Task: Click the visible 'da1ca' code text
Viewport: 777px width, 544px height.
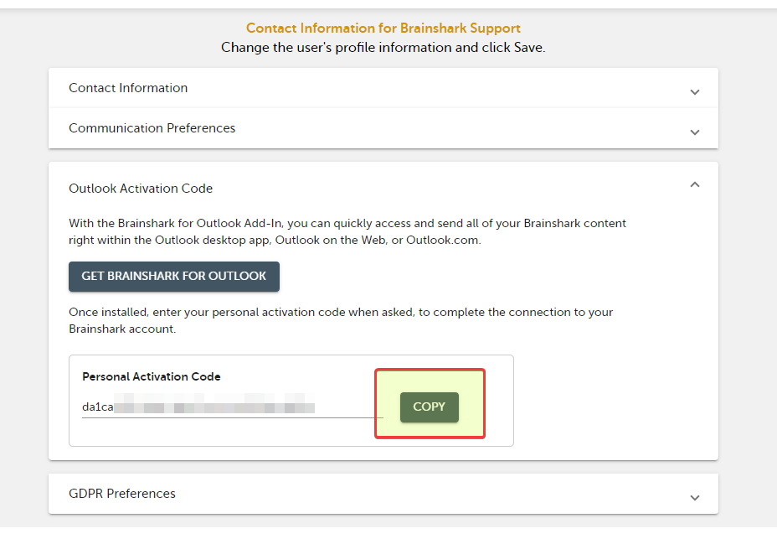Action: (x=98, y=407)
